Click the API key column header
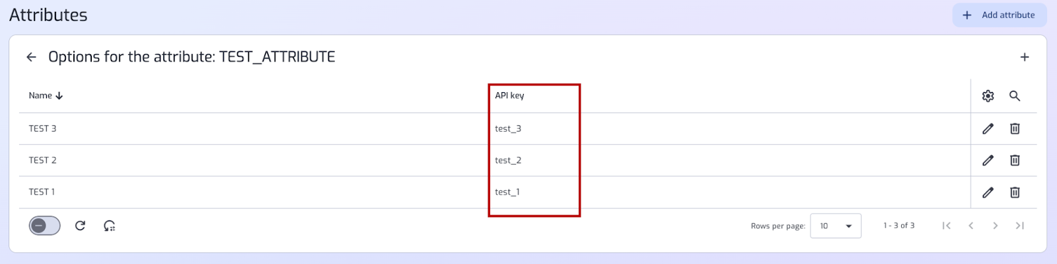 (509, 95)
